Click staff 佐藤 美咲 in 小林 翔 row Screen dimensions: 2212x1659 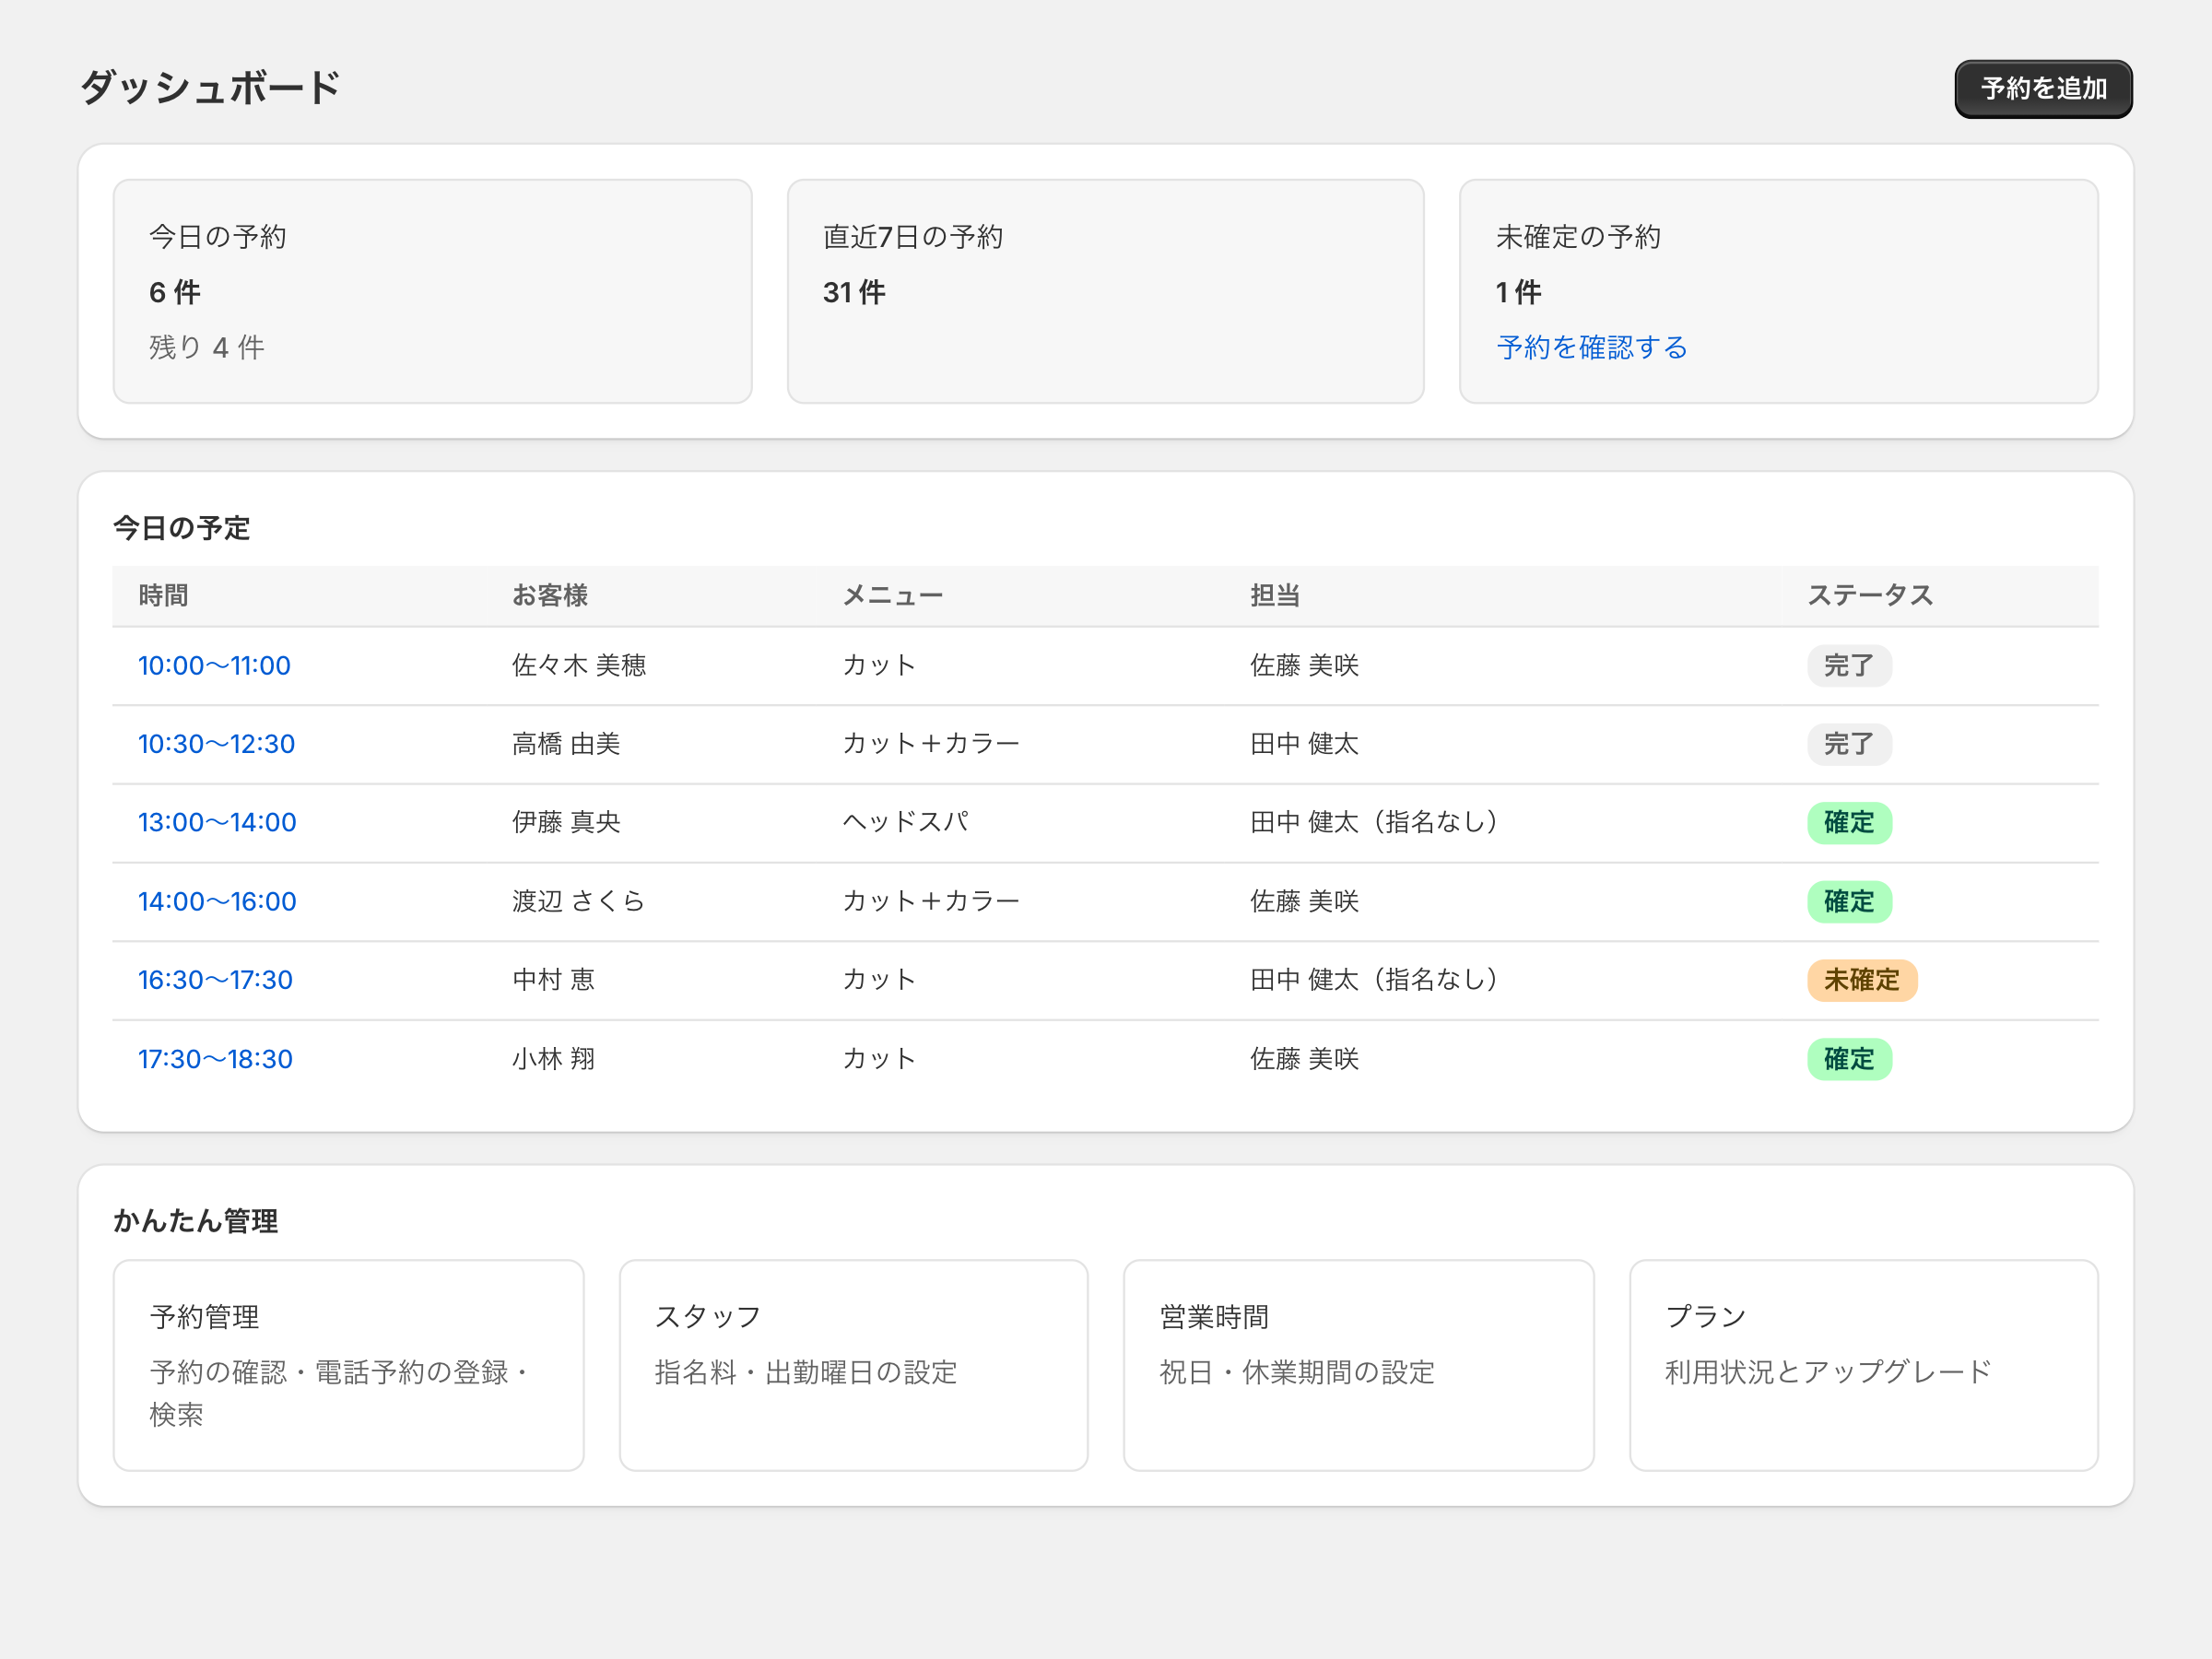pyautogui.click(x=1304, y=1059)
